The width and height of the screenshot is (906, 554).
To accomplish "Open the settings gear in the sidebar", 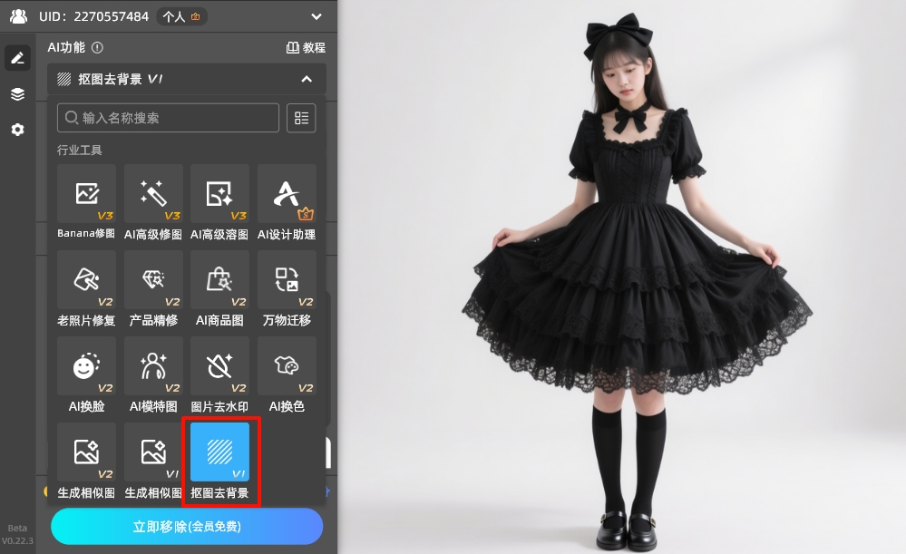I will pyautogui.click(x=17, y=130).
